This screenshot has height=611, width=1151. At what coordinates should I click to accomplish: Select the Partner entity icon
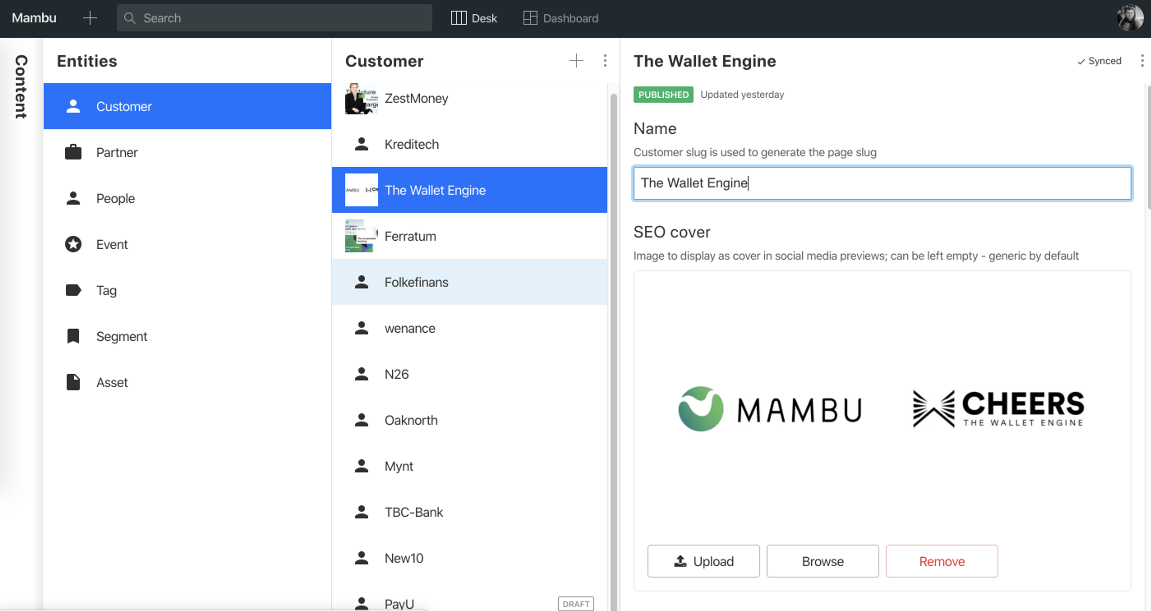[x=73, y=151]
